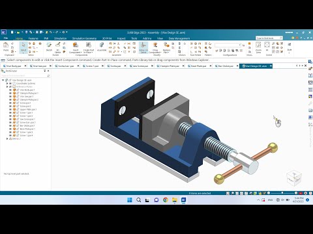Show hidden system tray icons chevron
313x234 pixels.
pyautogui.click(x=258, y=200)
